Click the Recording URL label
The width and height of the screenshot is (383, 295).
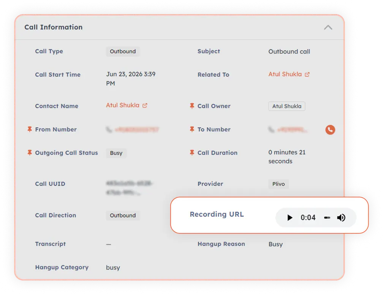click(217, 214)
